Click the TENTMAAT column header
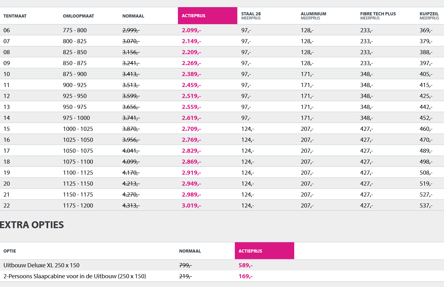The height and width of the screenshot is (287, 444). (x=15, y=16)
